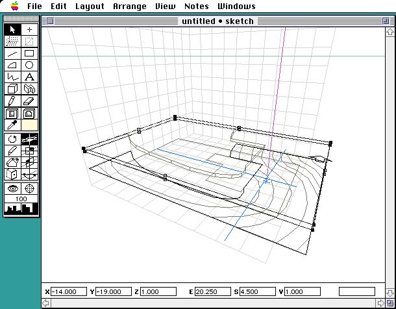Open the Apple menu
This screenshot has height=309, width=396.
tap(14, 6)
